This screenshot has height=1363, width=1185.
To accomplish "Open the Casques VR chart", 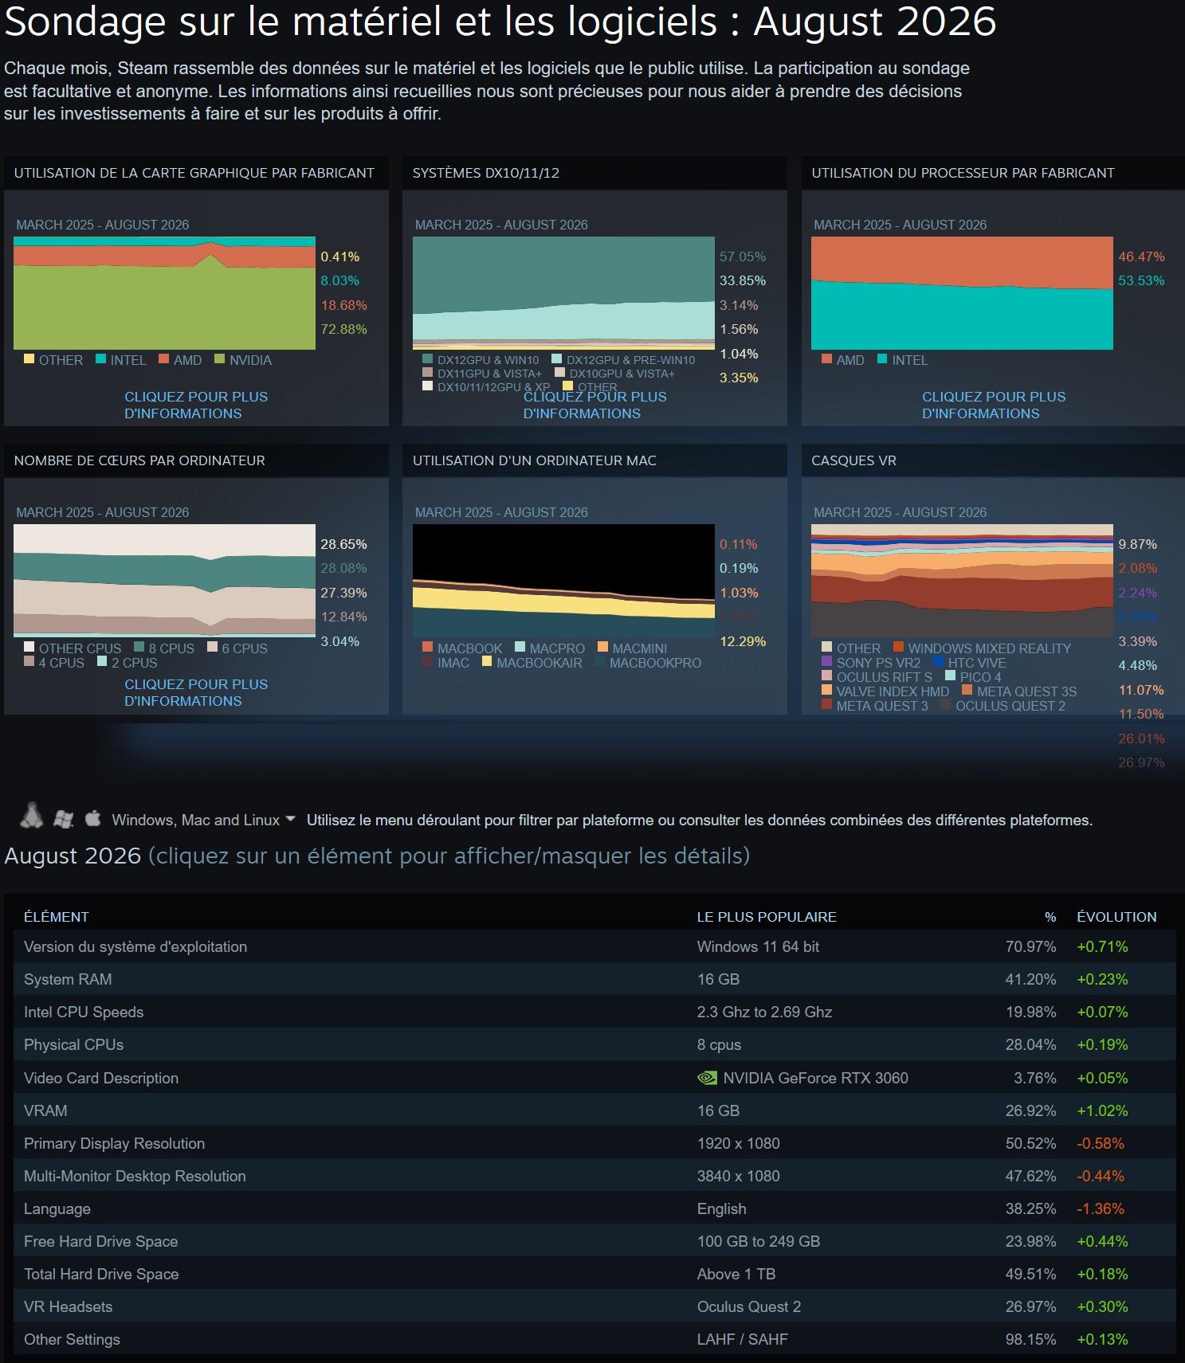I will coord(962,581).
